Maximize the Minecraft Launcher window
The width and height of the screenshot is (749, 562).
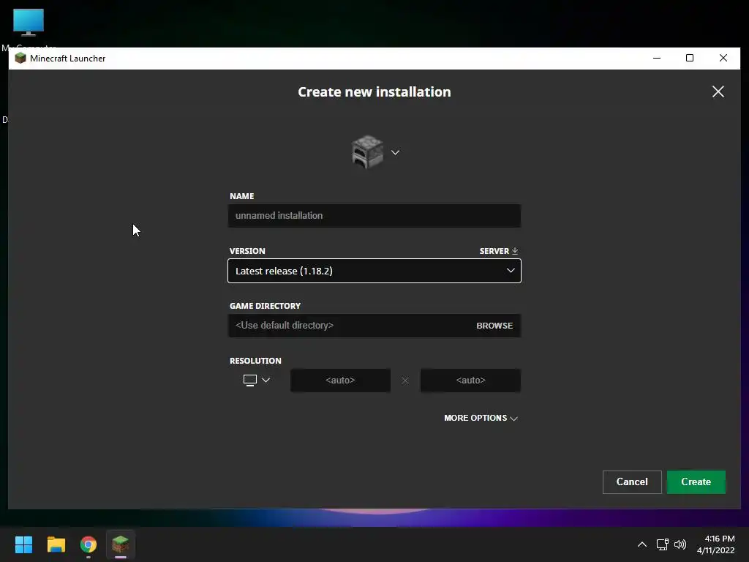click(689, 58)
